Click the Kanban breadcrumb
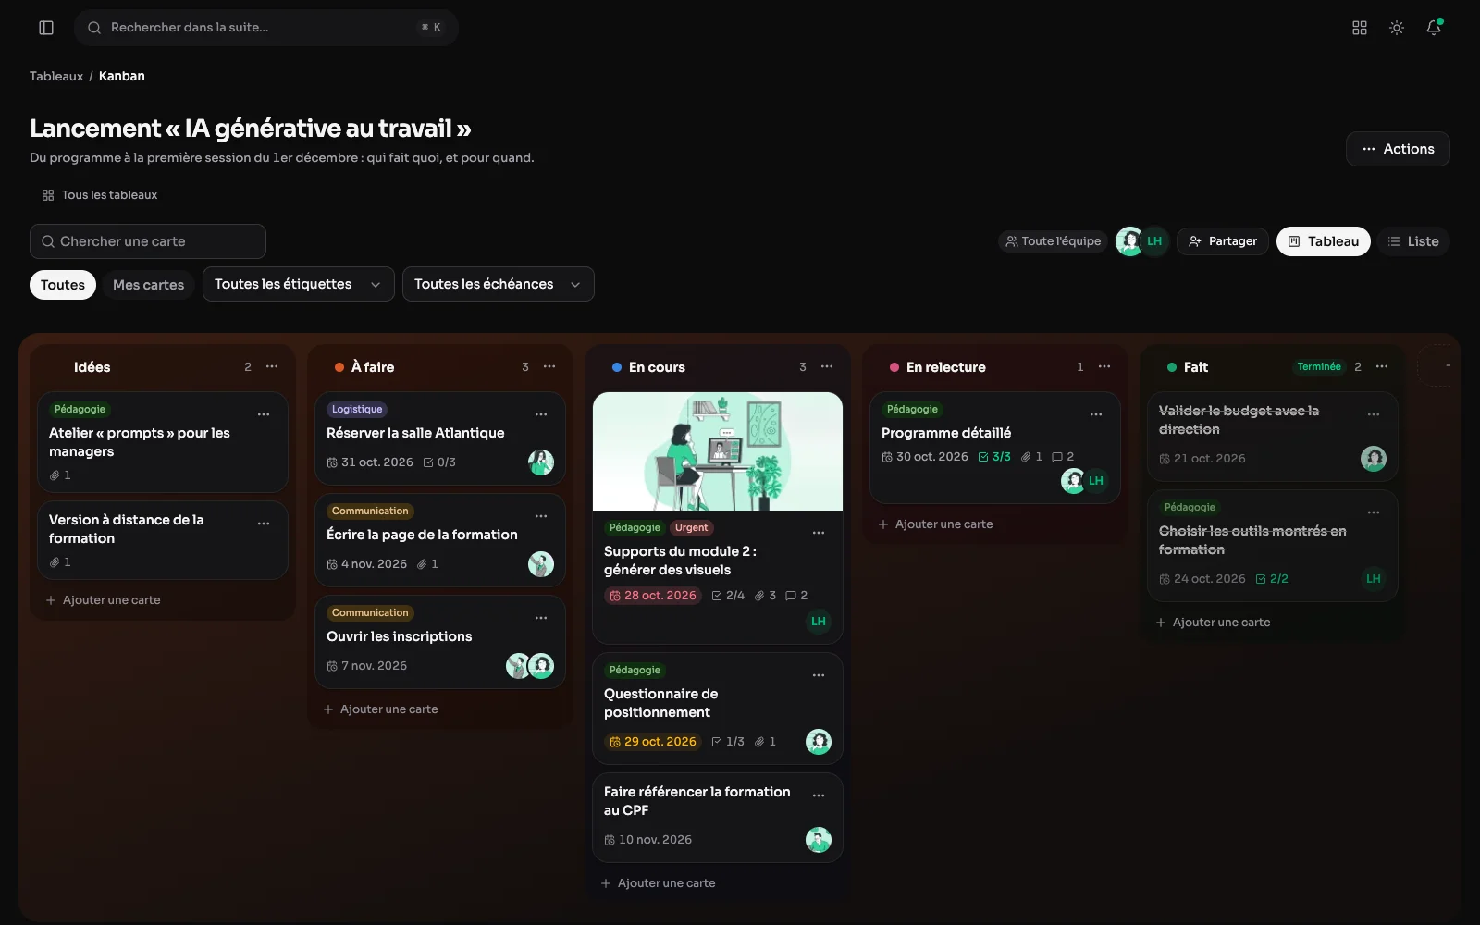The height and width of the screenshot is (925, 1480). click(x=122, y=76)
